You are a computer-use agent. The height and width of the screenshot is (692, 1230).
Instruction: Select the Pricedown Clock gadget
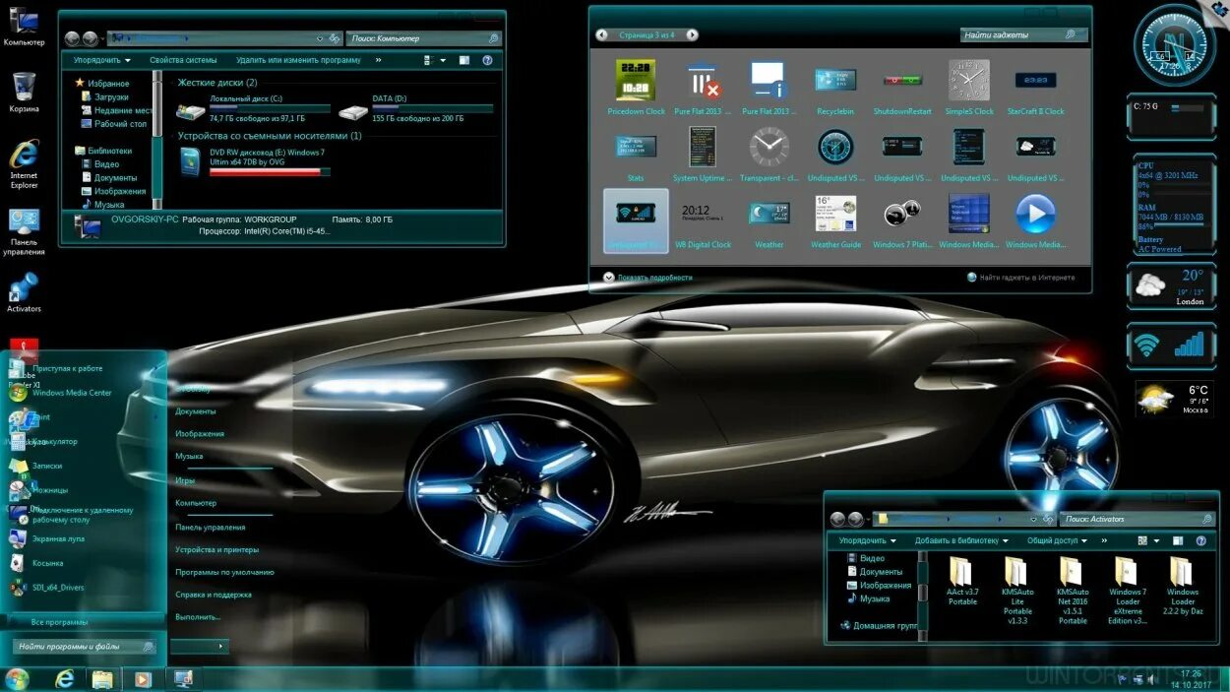636,88
